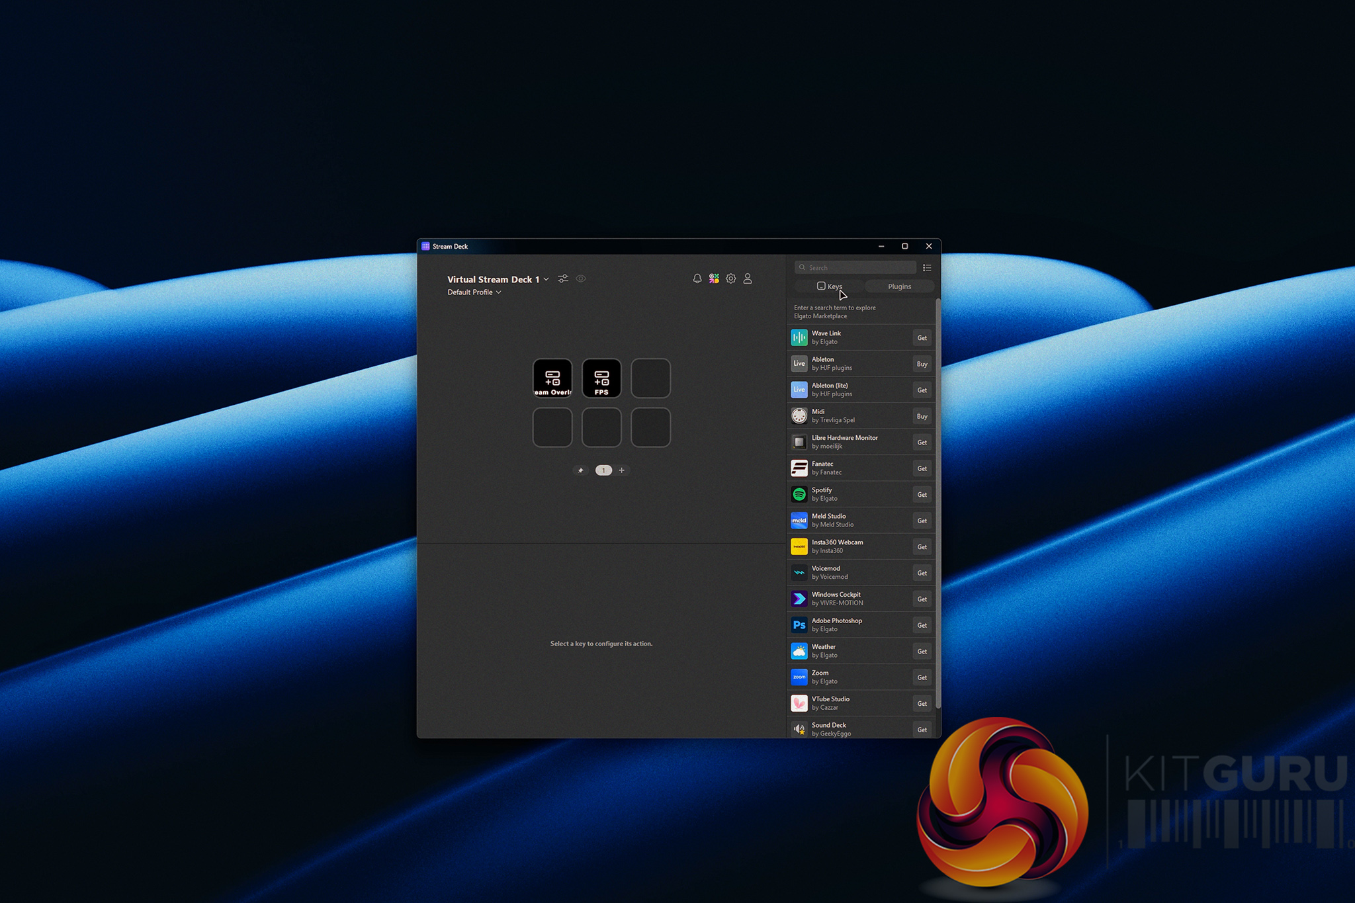Click the Fanatec plugin icon
Screen dimensions: 1355x903
799,468
